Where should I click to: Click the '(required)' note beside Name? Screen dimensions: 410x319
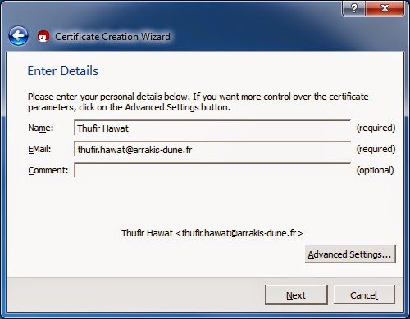click(x=376, y=128)
